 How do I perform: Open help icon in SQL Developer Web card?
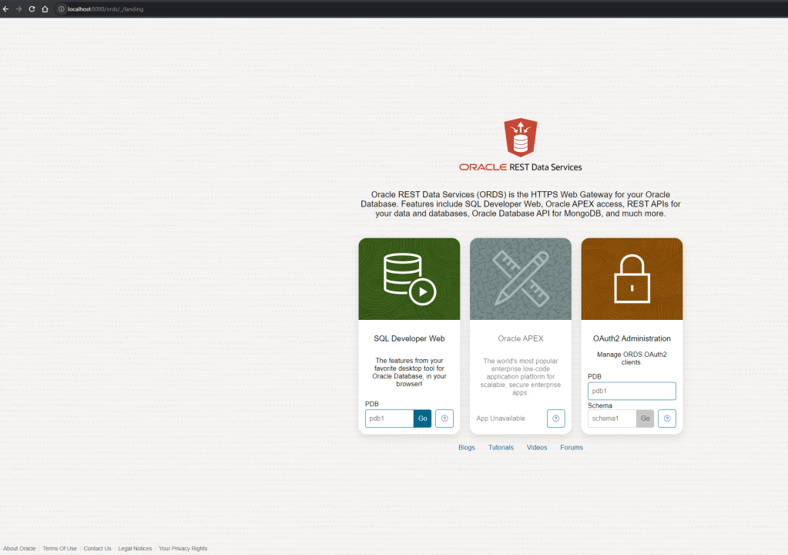(444, 419)
